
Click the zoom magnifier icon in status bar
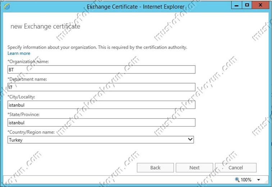coord(237,179)
